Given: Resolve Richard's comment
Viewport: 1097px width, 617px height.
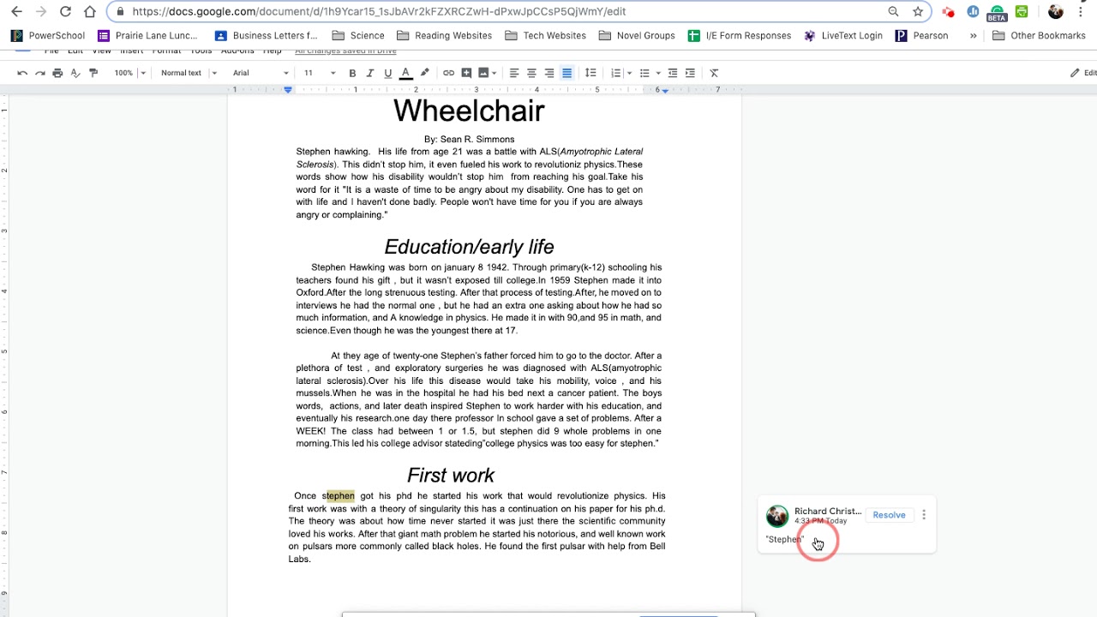Looking at the screenshot, I should (x=889, y=515).
